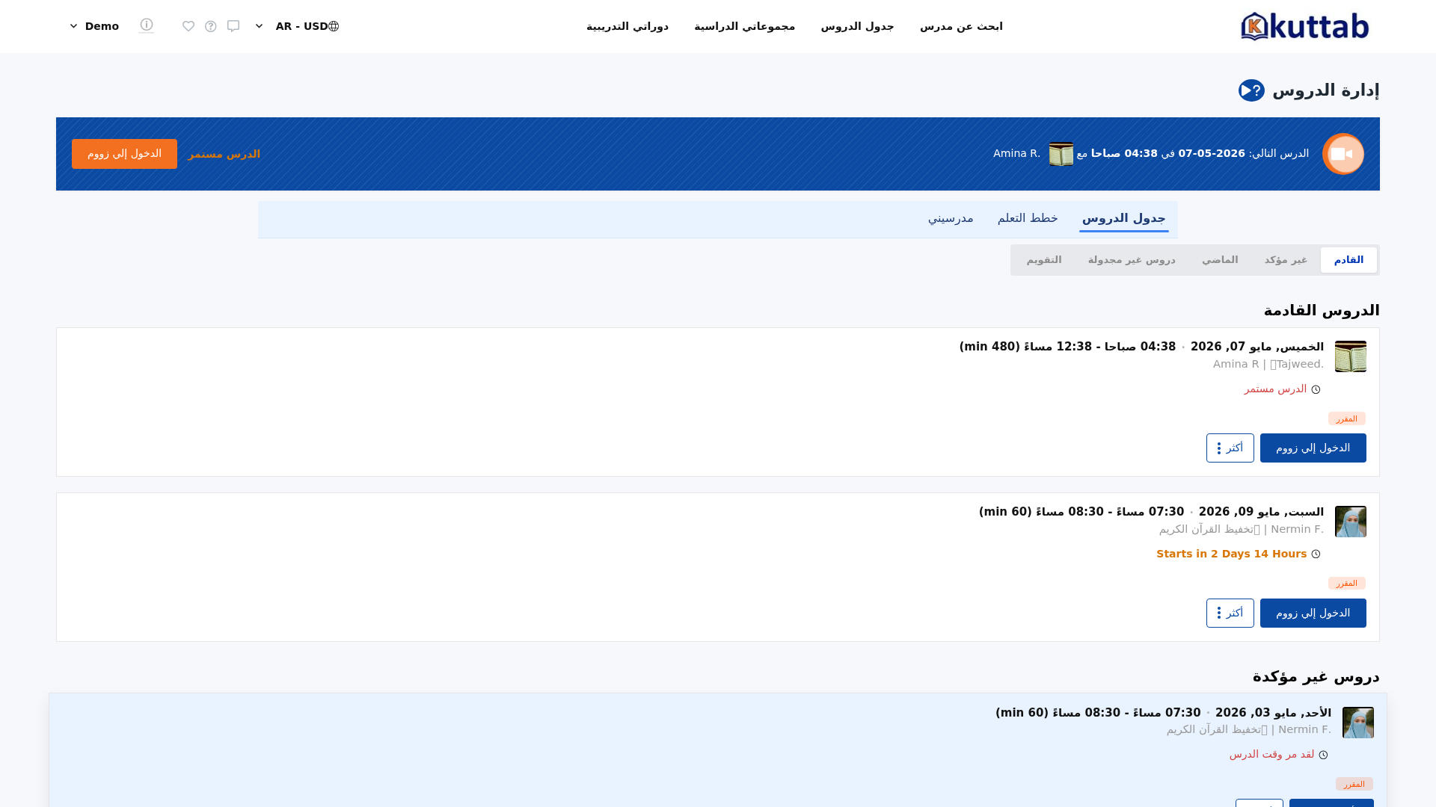Open the messages chat icon
Screen dimensions: 1436x807
click(233, 26)
